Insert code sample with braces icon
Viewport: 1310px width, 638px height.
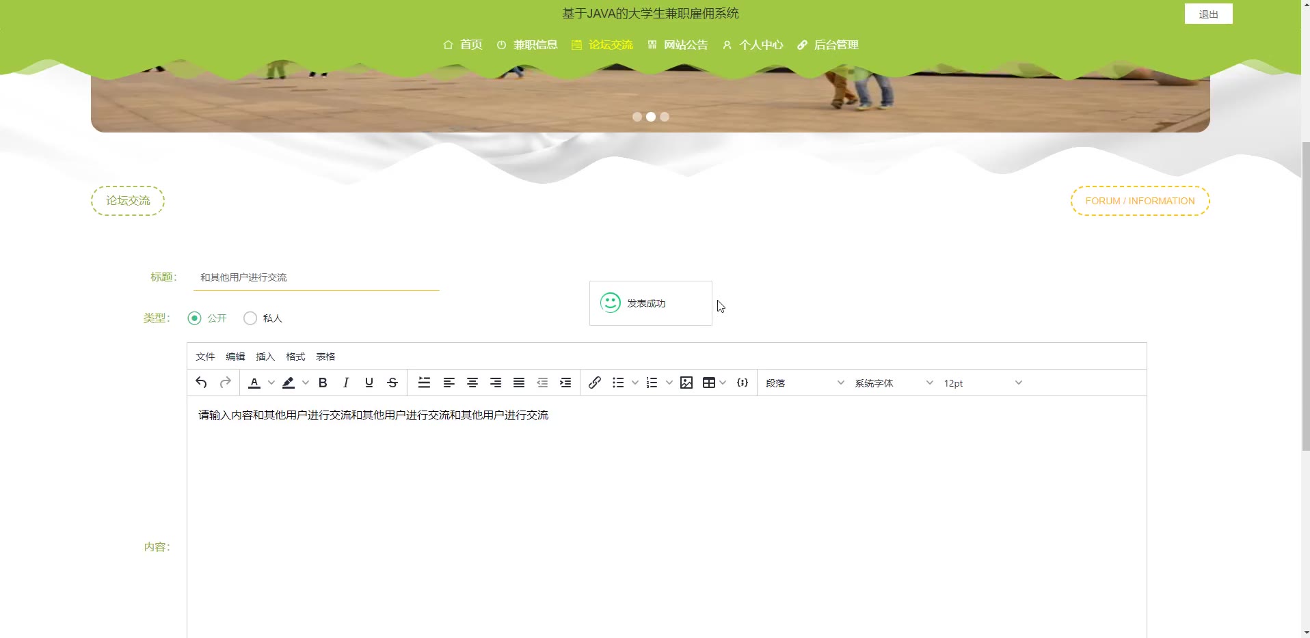click(x=743, y=383)
